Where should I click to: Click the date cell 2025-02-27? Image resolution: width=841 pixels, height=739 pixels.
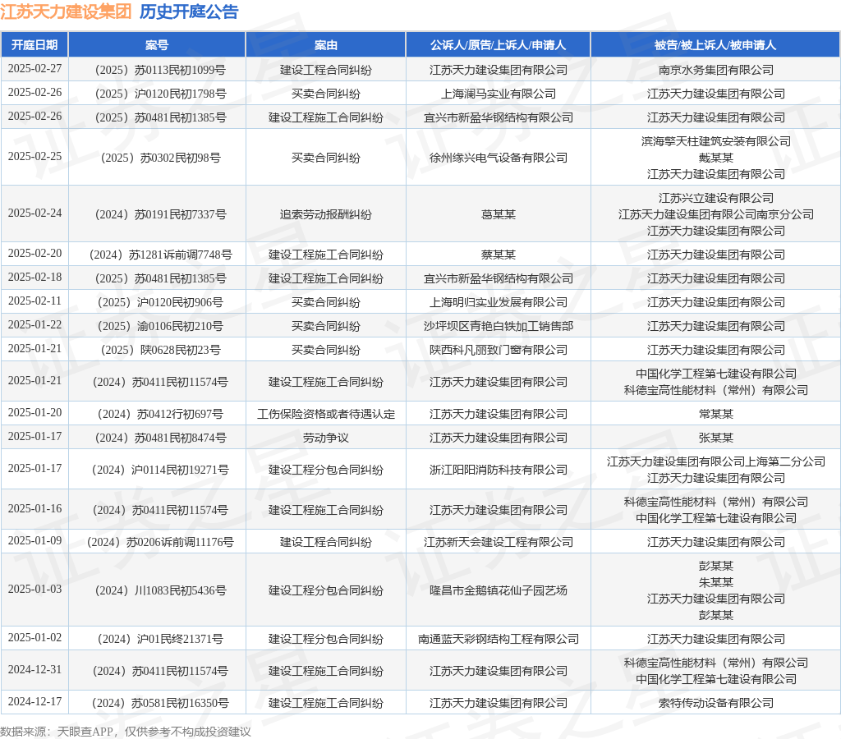click(34, 69)
